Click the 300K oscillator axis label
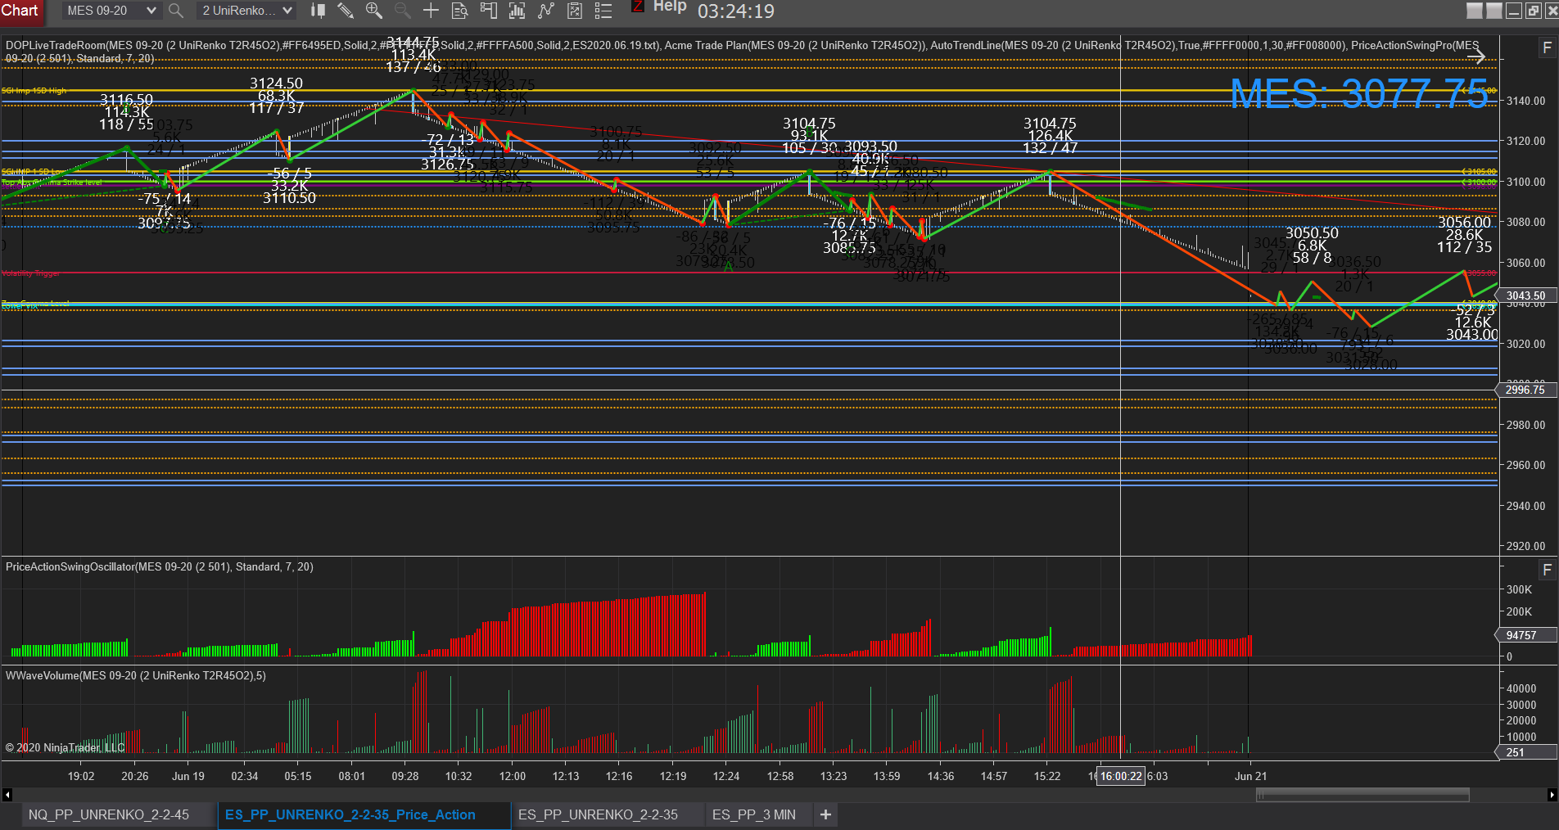Image resolution: width=1559 pixels, height=830 pixels. (1519, 589)
